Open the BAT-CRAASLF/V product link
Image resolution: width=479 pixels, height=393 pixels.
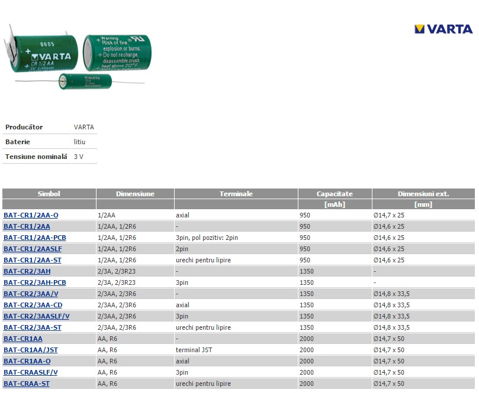31,372
